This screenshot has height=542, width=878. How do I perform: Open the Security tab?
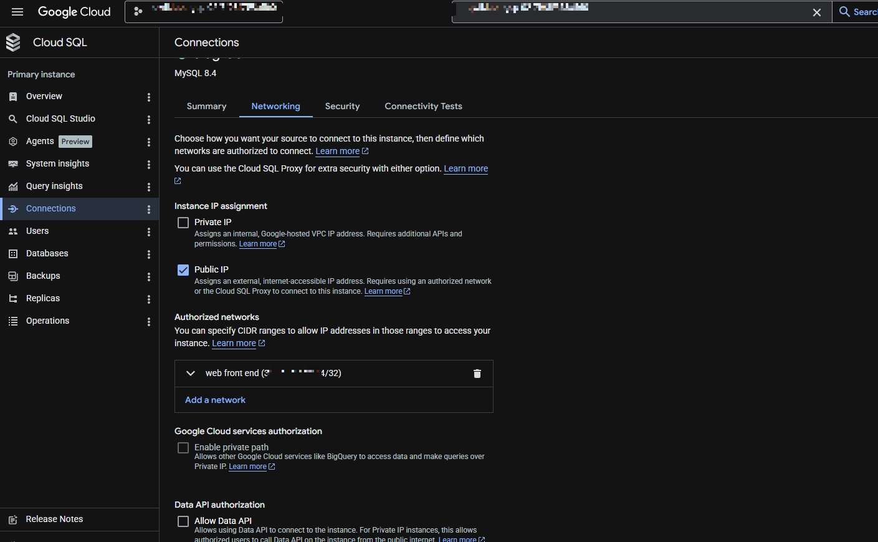click(x=342, y=106)
